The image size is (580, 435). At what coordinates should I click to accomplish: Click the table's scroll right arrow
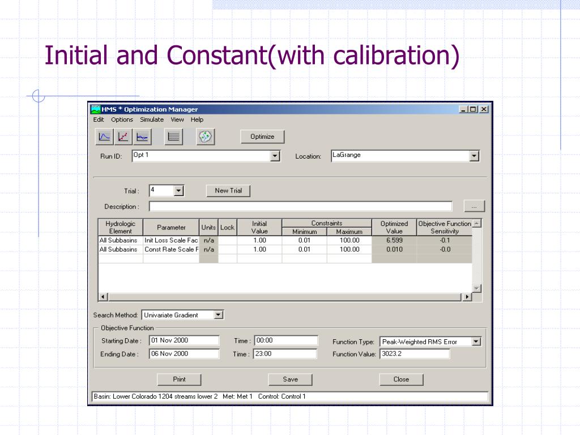(467, 297)
